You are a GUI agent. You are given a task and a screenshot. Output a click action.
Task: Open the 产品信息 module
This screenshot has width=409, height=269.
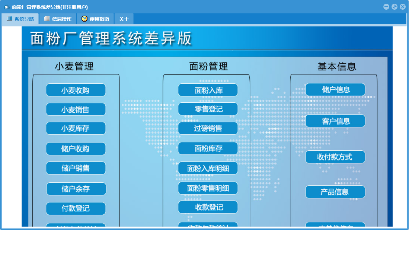[x=335, y=192]
